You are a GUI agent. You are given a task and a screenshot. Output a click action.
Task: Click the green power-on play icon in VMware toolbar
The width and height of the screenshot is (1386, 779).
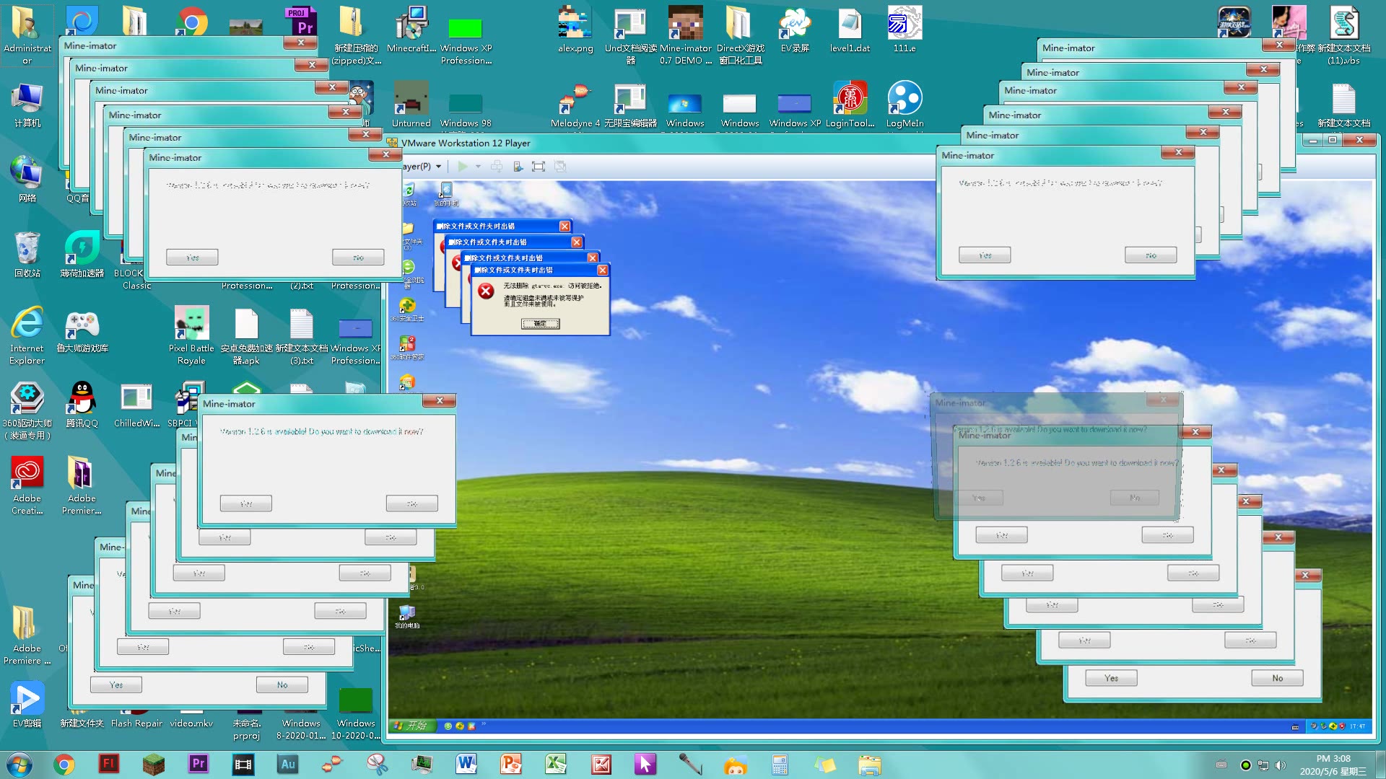[x=463, y=167]
